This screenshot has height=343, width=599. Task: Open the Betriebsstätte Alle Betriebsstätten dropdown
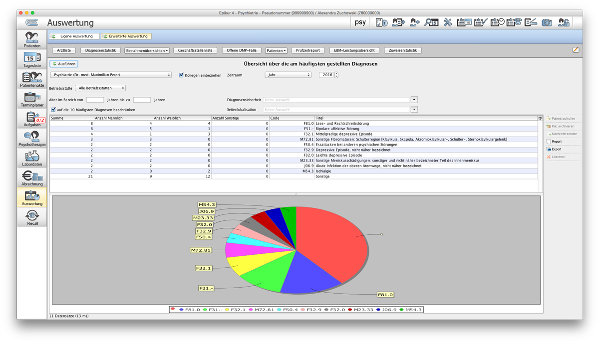coord(100,88)
